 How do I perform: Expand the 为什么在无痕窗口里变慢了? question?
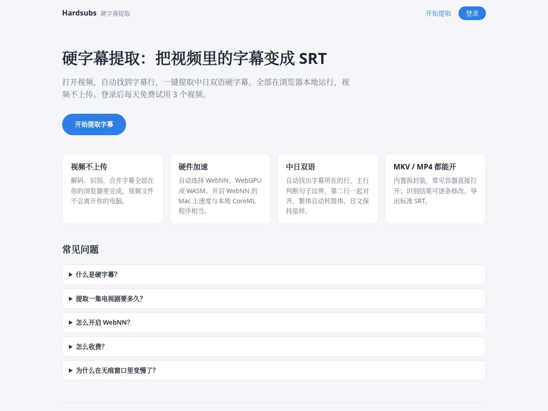[274, 370]
